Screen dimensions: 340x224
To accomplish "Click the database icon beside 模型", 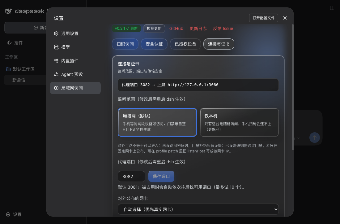I will pos(56,47).
